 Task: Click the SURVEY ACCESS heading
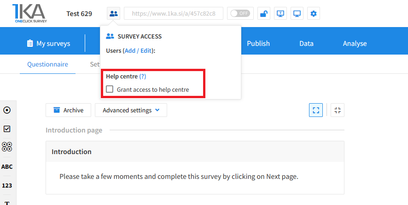[140, 37]
